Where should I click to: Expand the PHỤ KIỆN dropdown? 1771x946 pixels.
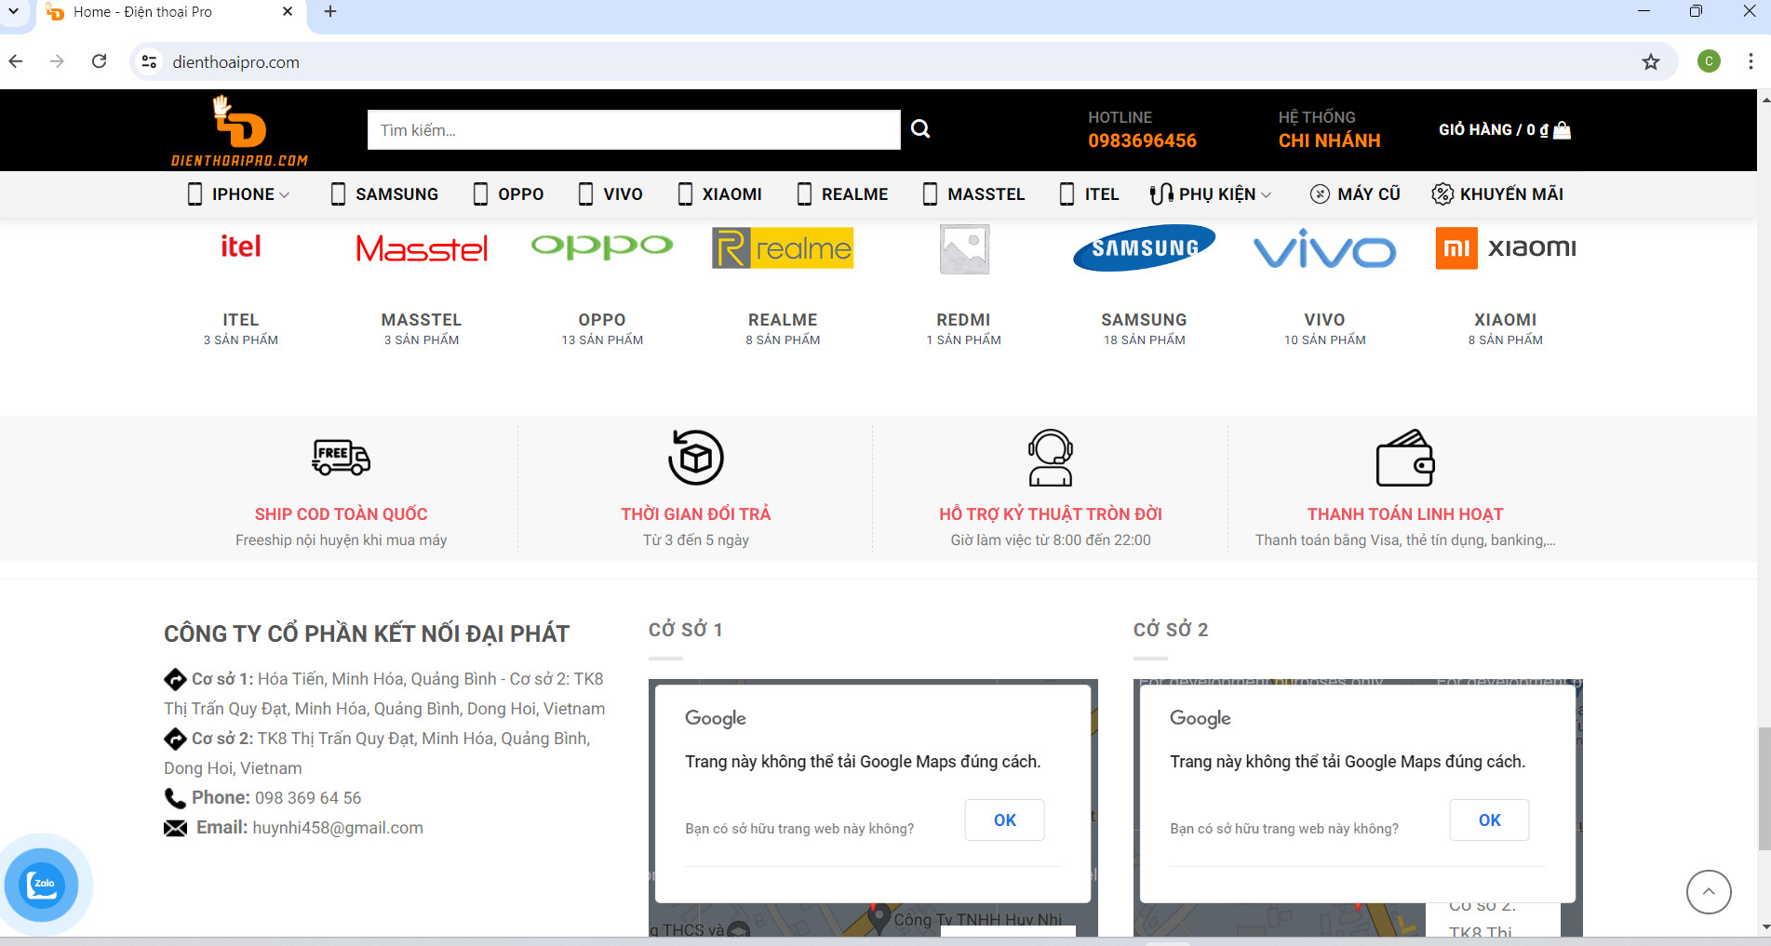(1210, 194)
